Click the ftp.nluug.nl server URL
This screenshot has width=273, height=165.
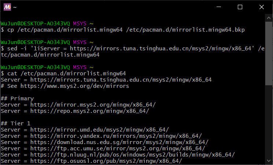pyautogui.click(x=133, y=155)
